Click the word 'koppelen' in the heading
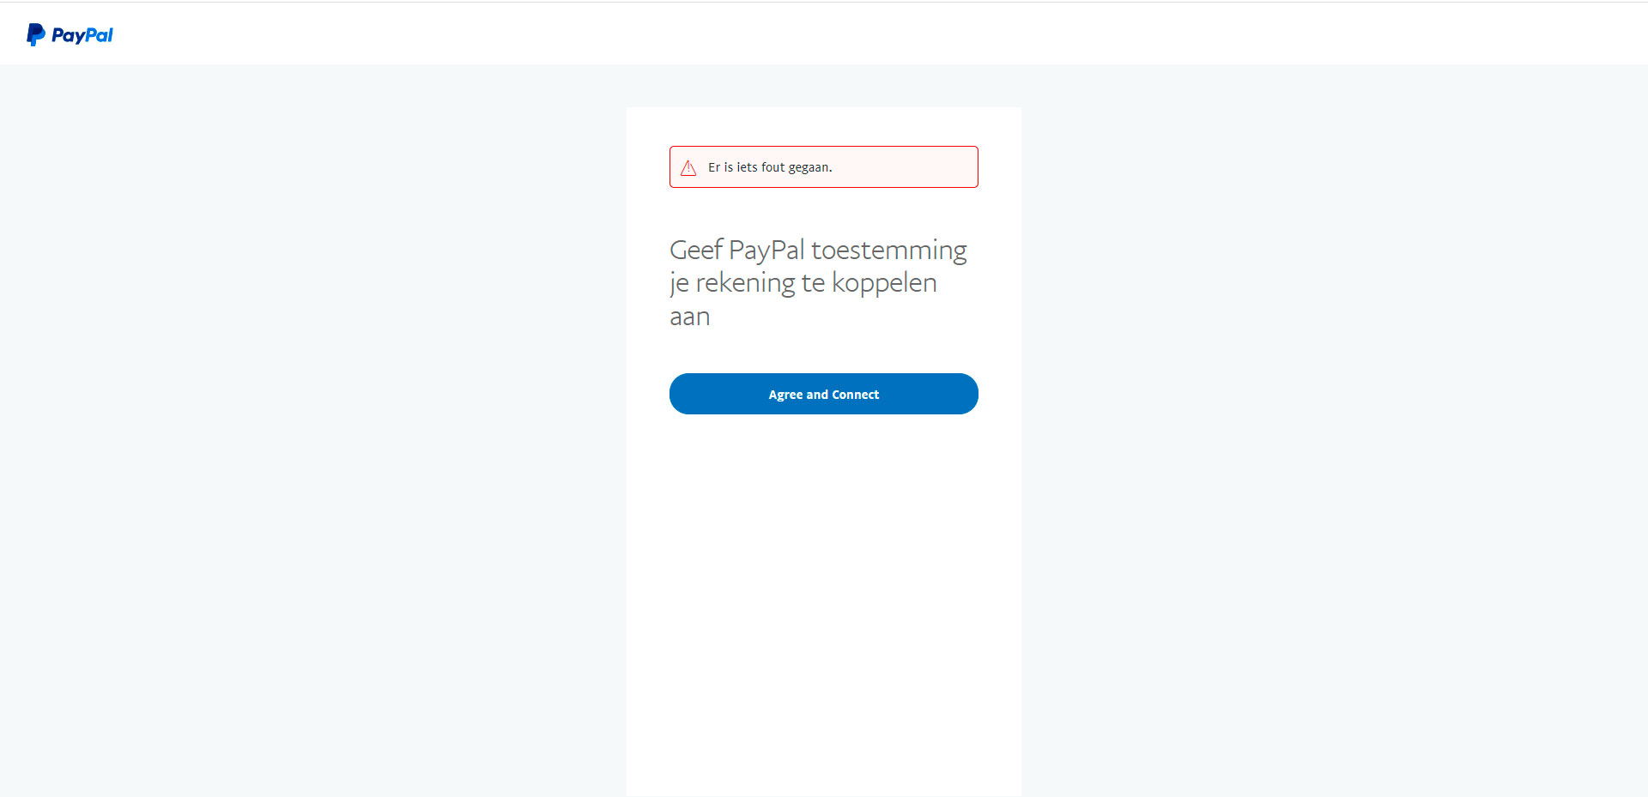Image resolution: width=1648 pixels, height=797 pixels. (x=884, y=283)
